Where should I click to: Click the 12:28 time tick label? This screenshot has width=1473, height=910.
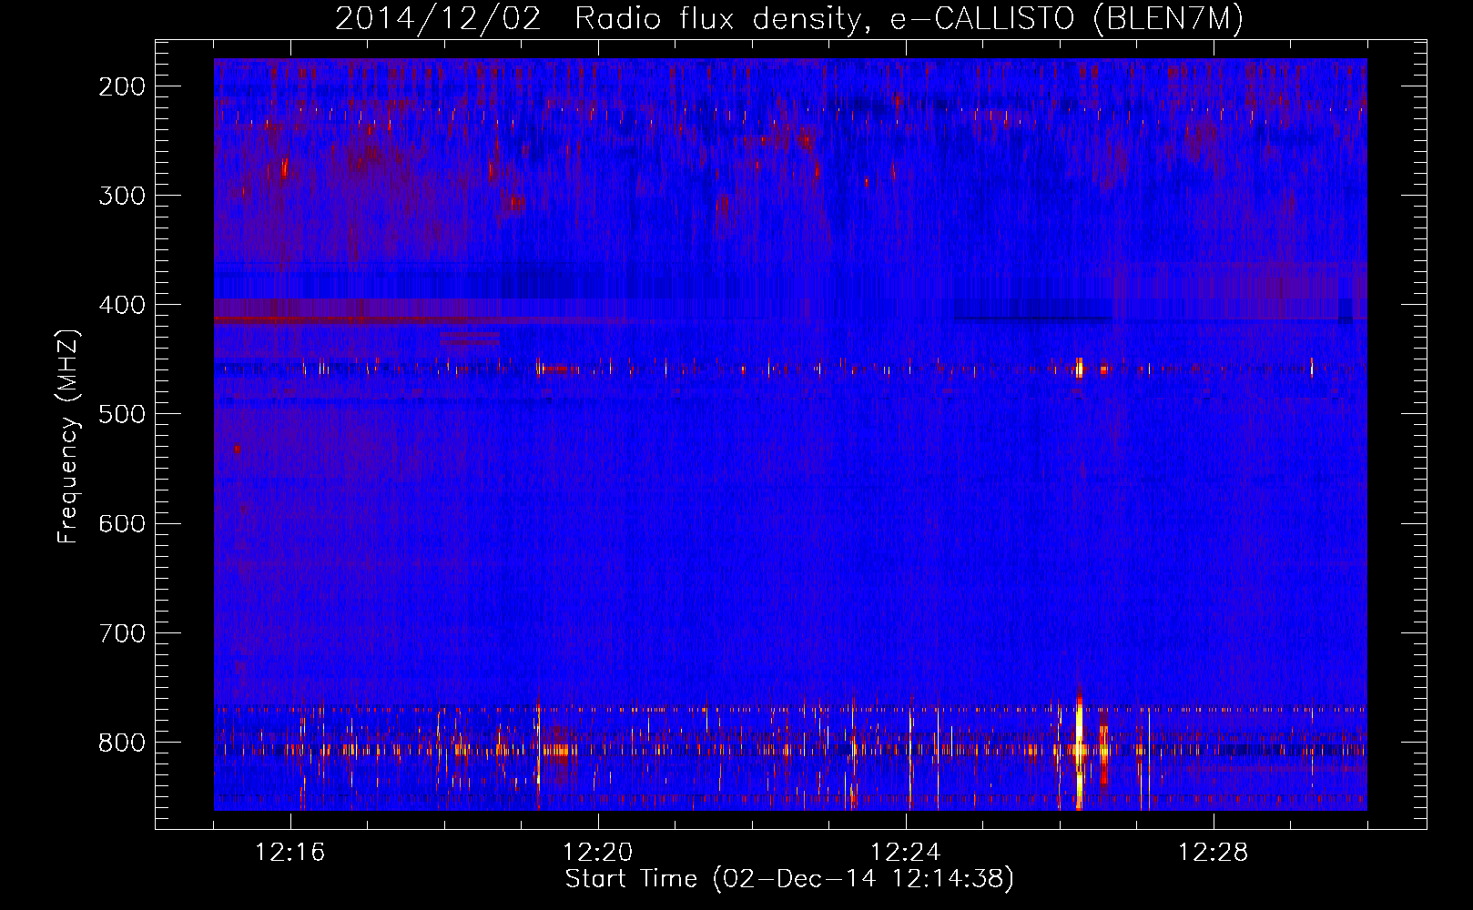point(1214,853)
